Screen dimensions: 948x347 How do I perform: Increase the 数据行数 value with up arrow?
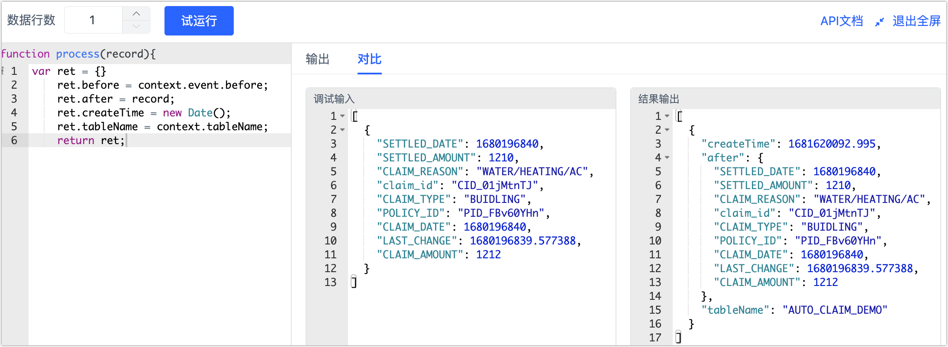pyautogui.click(x=136, y=14)
